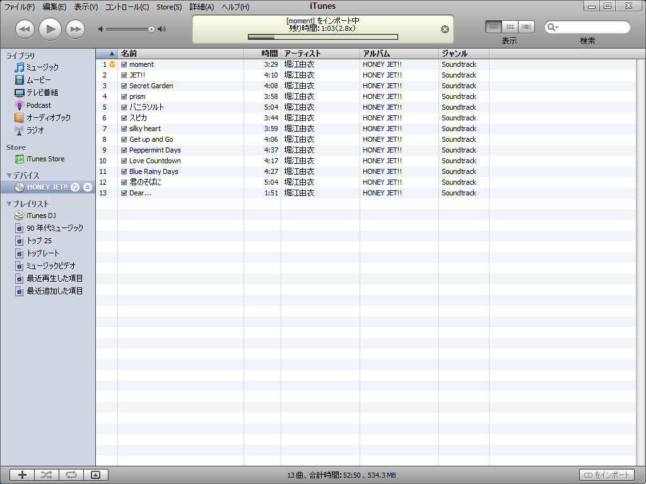Select ムービー movies library icon

tap(20, 80)
